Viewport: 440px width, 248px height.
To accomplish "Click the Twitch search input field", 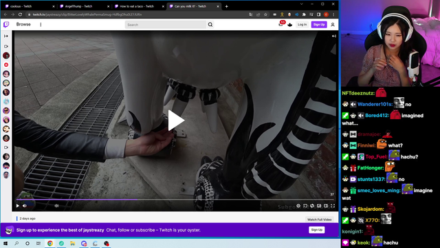I will coord(166,25).
